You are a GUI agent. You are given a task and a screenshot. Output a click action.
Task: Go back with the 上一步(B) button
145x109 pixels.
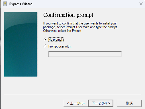[x=76, y=103]
